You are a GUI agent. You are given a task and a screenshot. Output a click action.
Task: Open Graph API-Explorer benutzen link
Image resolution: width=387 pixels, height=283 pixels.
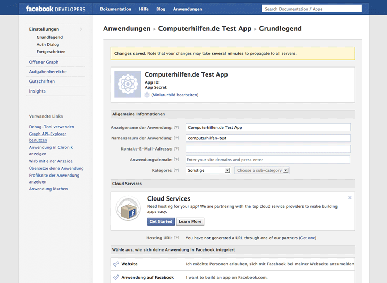pos(48,137)
